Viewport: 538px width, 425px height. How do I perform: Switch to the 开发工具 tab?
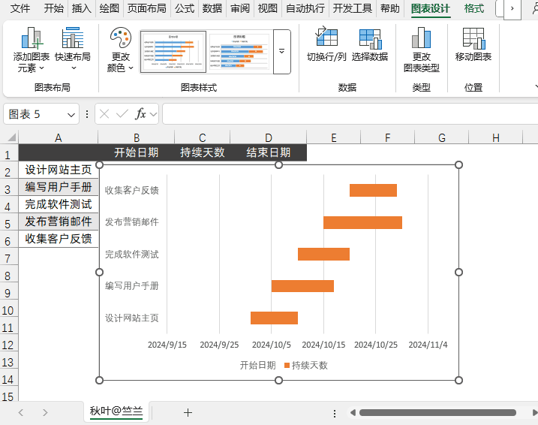[x=353, y=8]
